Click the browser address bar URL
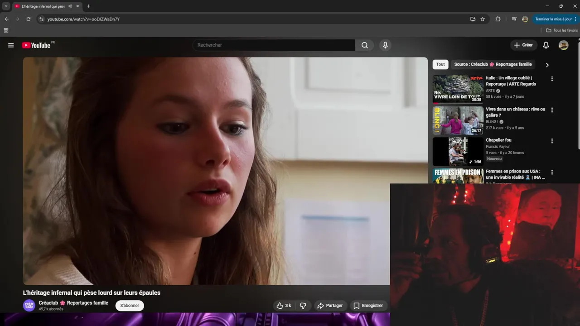Screen dimensions: 580x326 point(83,19)
